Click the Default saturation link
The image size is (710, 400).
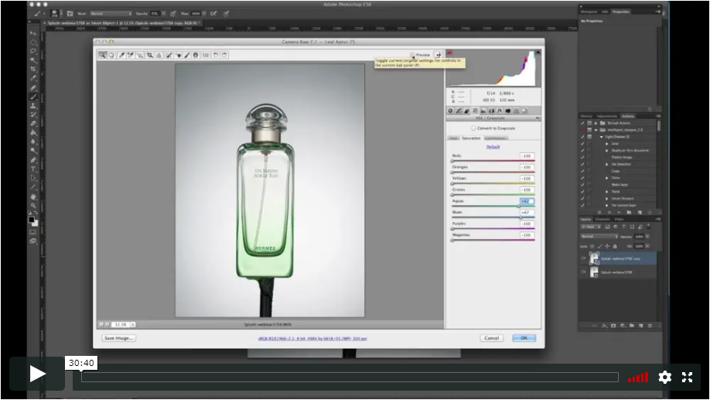click(493, 147)
